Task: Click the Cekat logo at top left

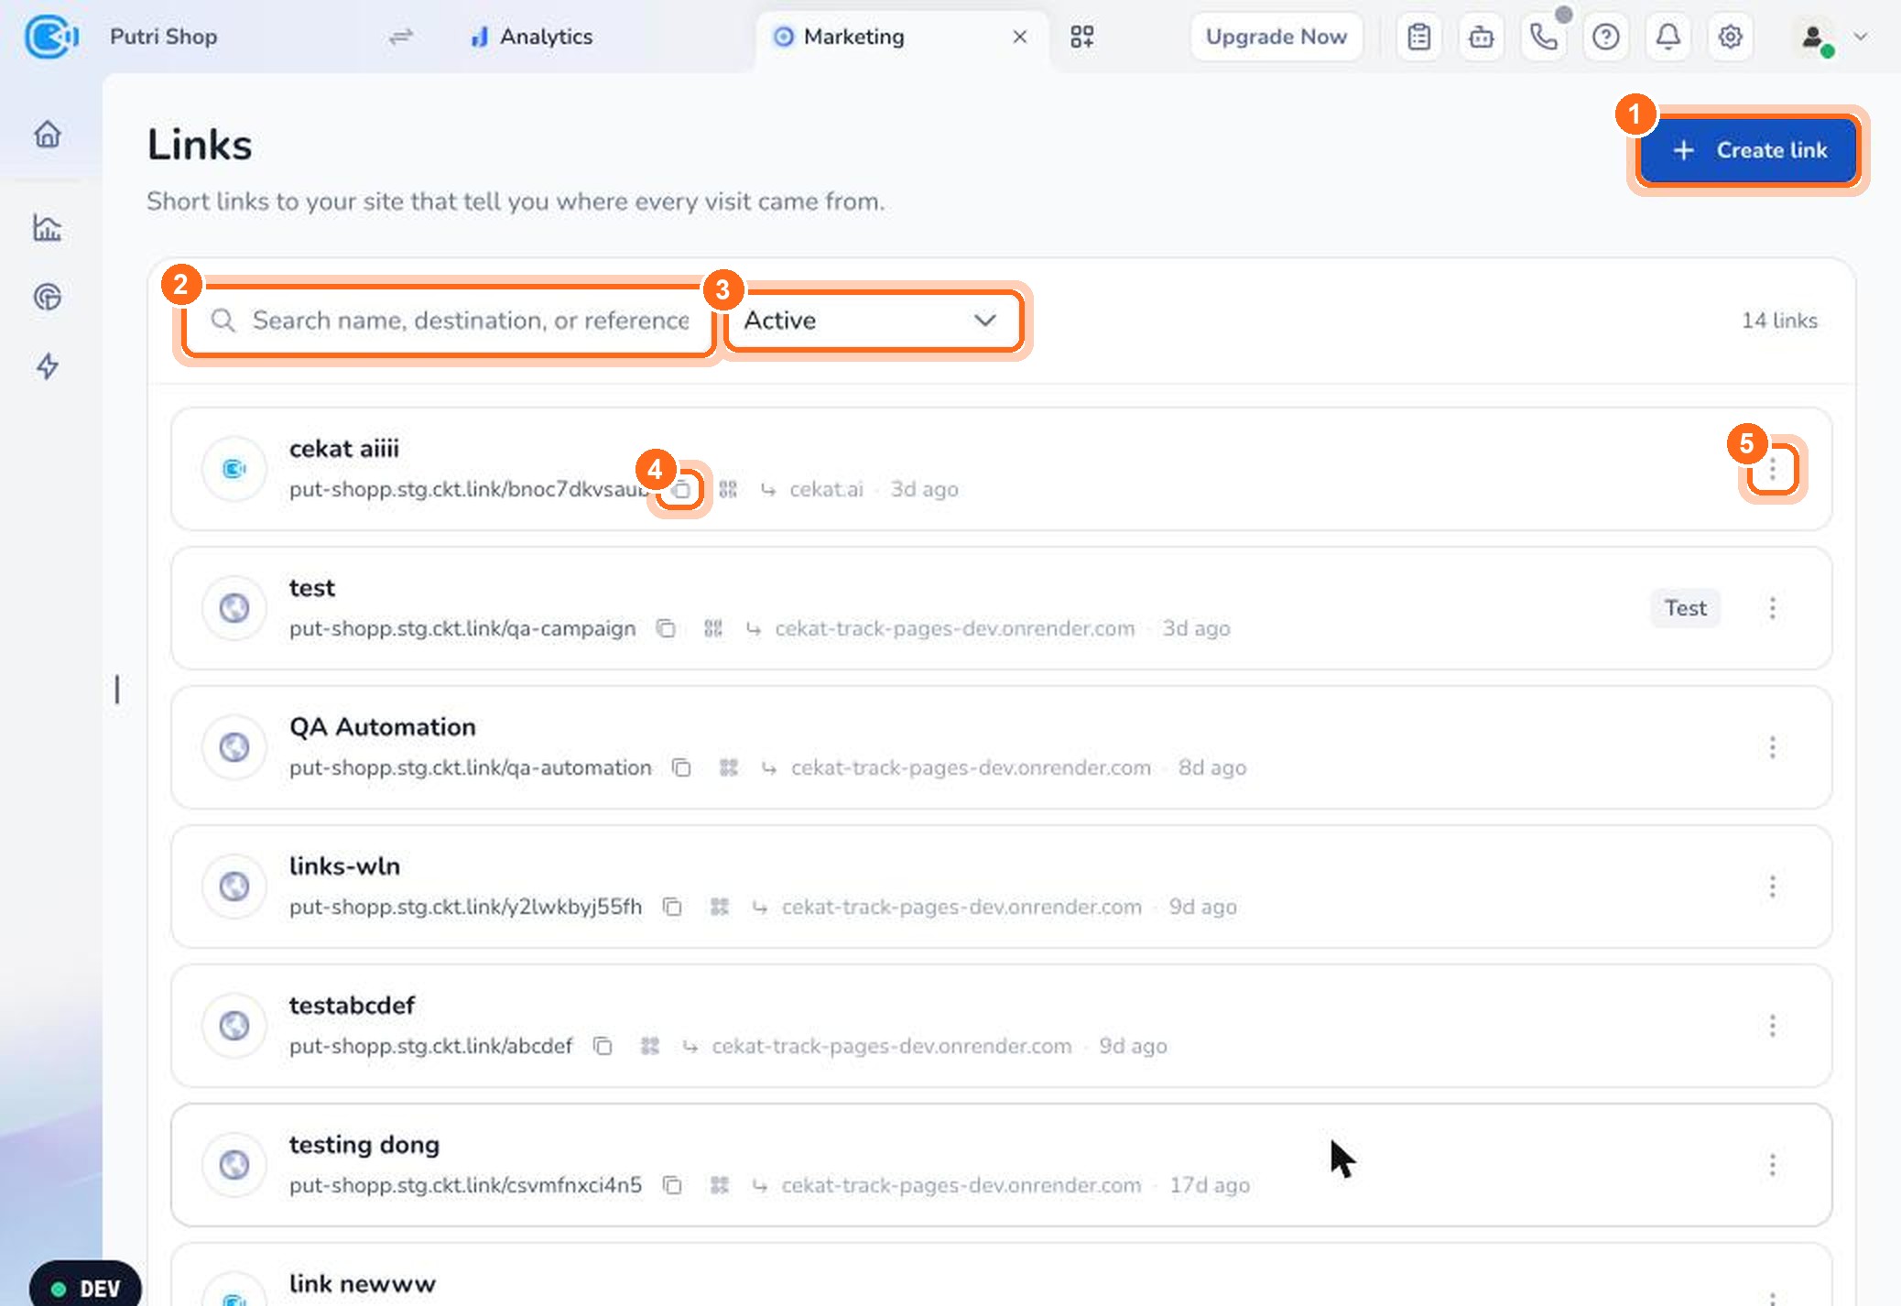Action: pyautogui.click(x=50, y=37)
